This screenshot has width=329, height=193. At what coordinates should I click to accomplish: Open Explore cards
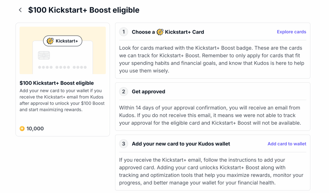pos(291,32)
